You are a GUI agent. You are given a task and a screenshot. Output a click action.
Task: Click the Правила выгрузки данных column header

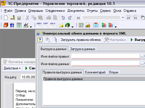click(94, 79)
